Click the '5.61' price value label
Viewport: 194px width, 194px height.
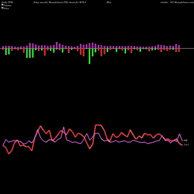click(186, 145)
